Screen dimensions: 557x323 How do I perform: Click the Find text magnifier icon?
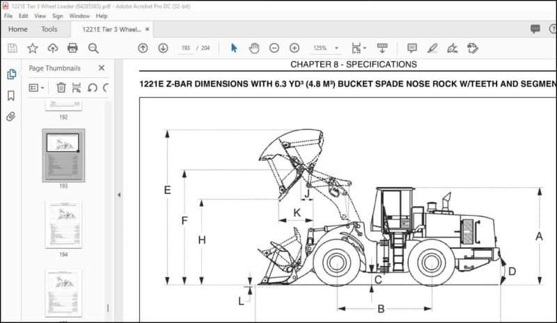pos(93,48)
